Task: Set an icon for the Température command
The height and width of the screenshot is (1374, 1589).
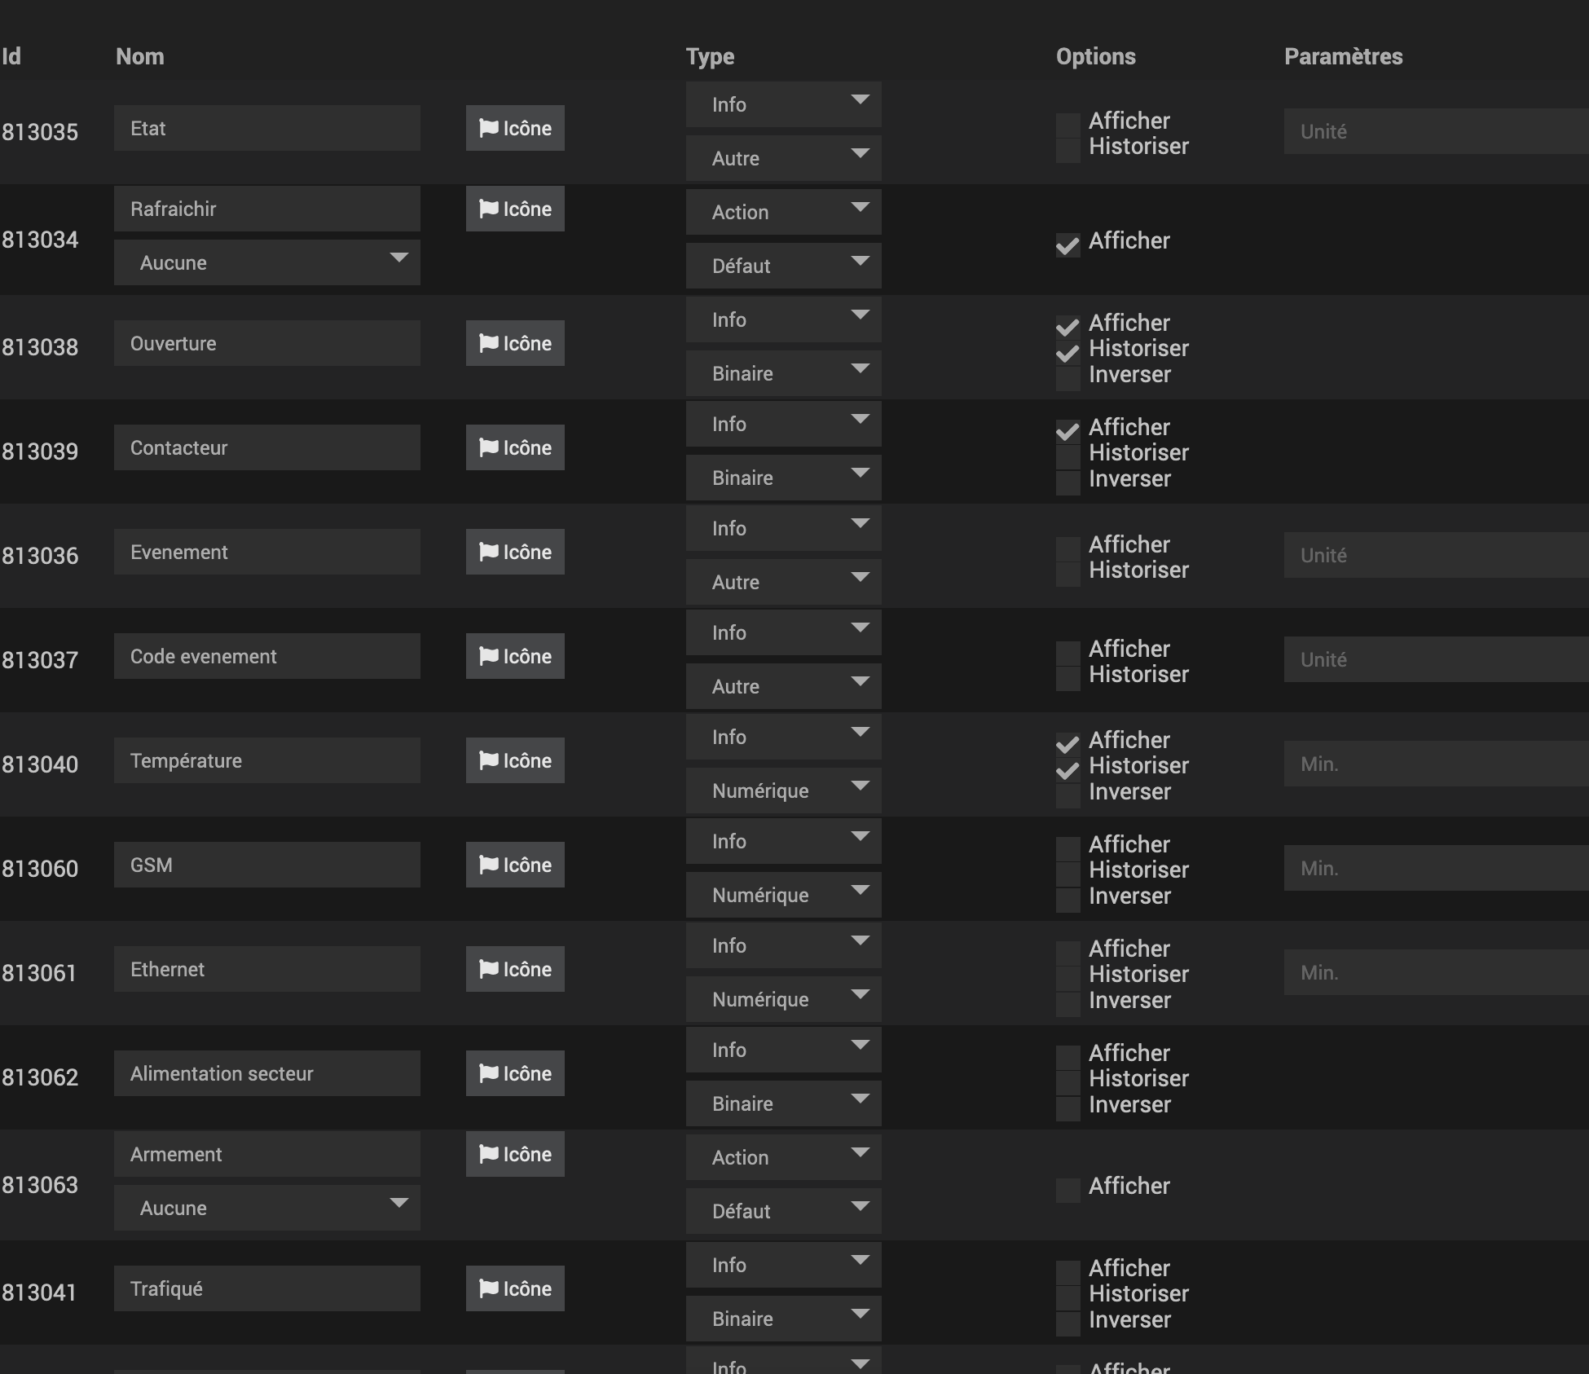Action: click(515, 760)
